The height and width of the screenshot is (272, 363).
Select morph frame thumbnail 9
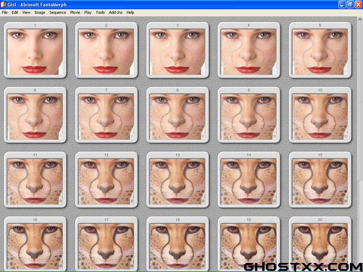point(249,115)
